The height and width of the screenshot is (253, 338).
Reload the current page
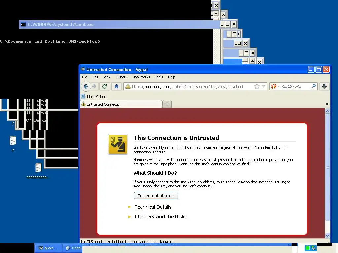point(105,87)
